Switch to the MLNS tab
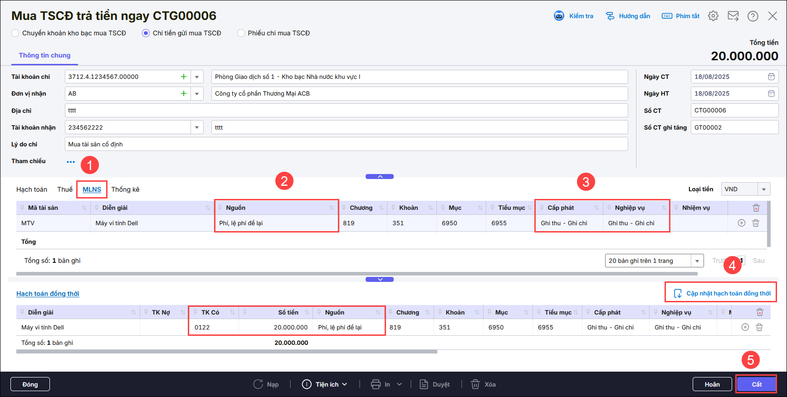This screenshot has height=397, width=787. pyautogui.click(x=92, y=189)
